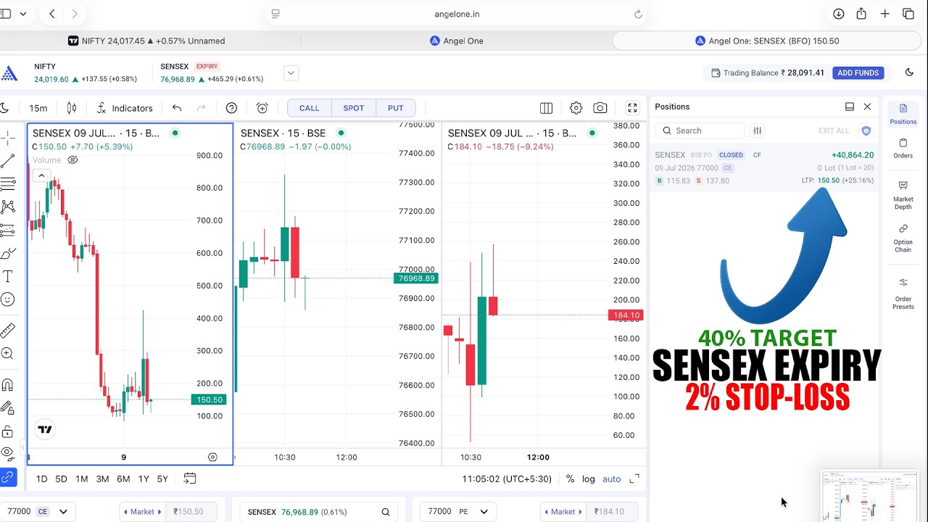Toggle the magnet snap mode

[8, 385]
